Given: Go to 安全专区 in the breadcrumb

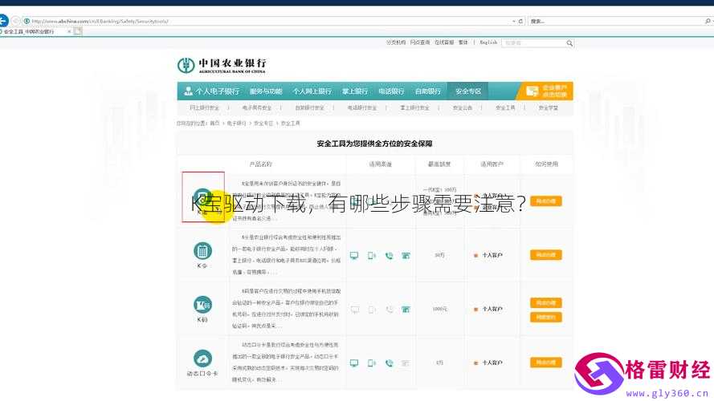Looking at the screenshot, I should pyautogui.click(x=263, y=124).
